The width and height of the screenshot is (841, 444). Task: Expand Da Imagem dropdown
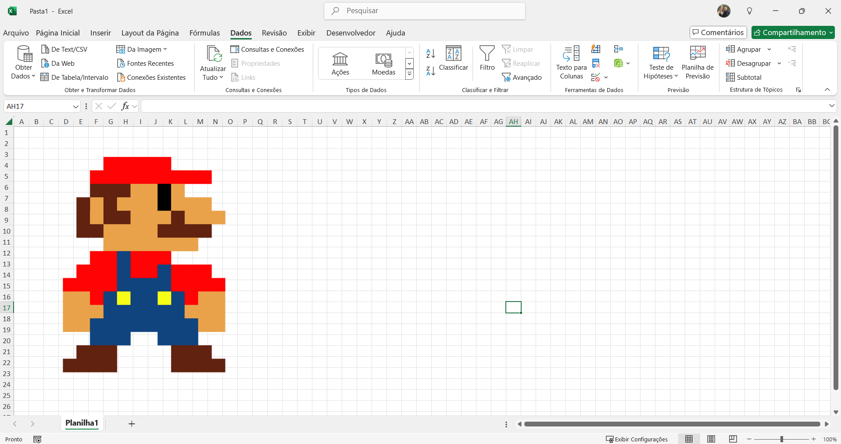pyautogui.click(x=165, y=49)
